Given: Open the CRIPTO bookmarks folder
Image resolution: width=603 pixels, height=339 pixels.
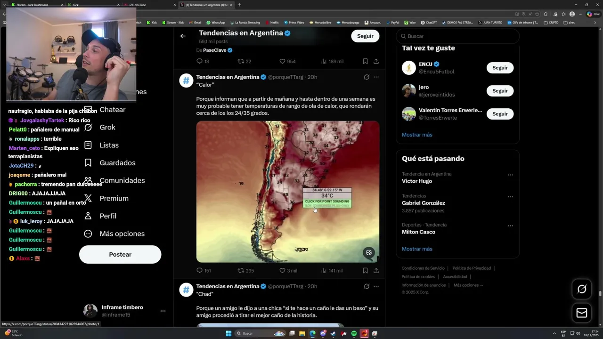Looking at the screenshot, I should (x=551, y=22).
